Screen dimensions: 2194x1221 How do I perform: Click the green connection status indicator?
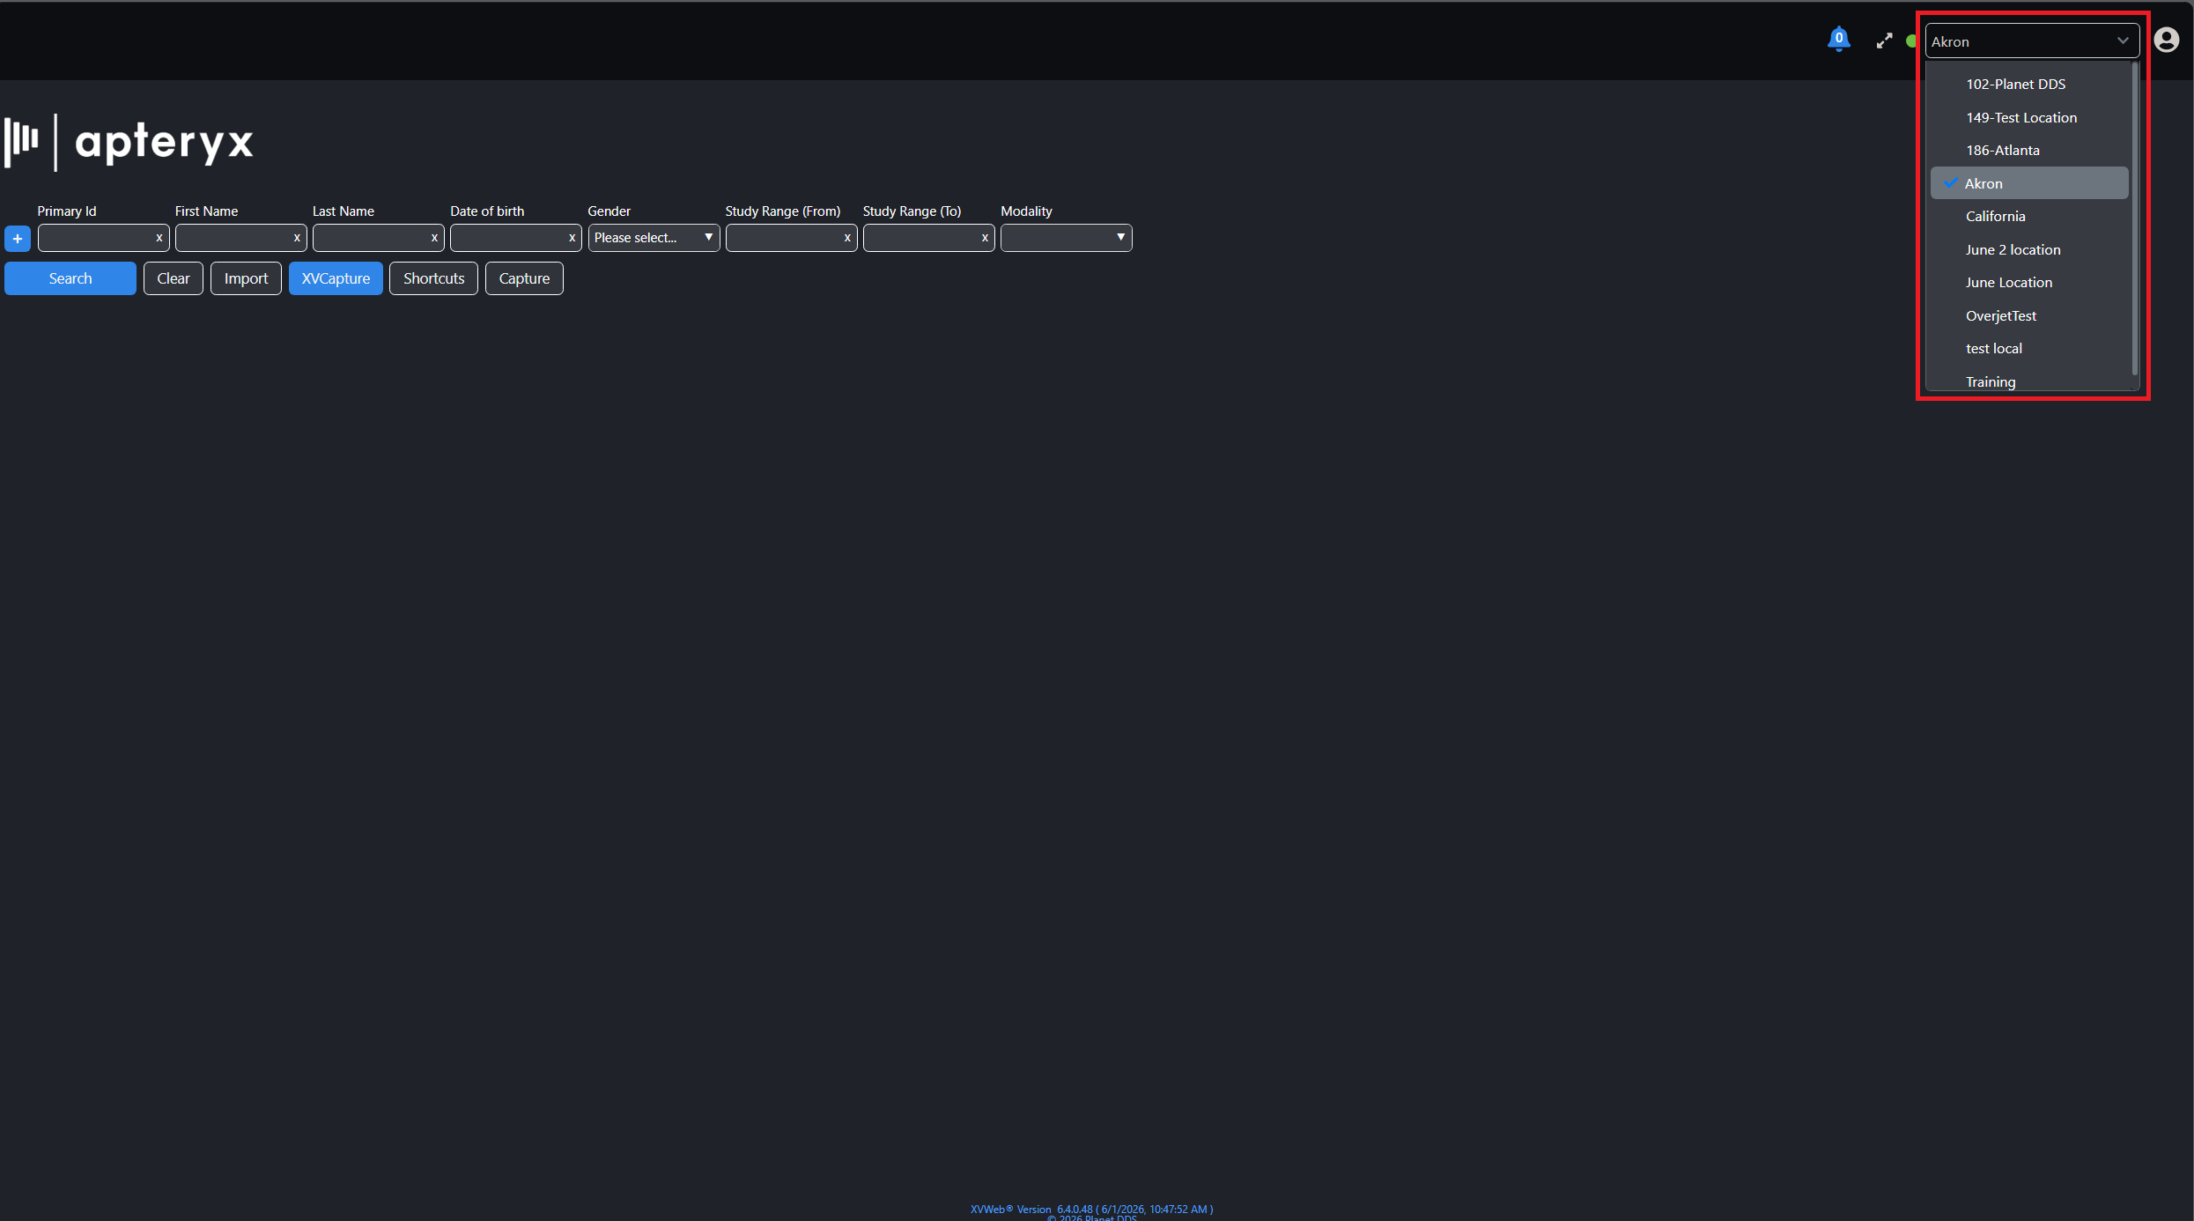click(x=1911, y=41)
